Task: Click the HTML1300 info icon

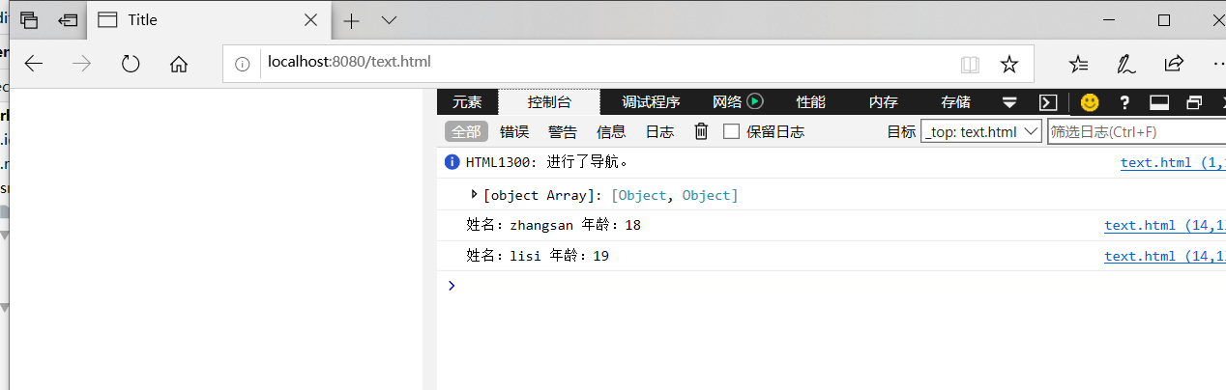Action: click(x=452, y=162)
